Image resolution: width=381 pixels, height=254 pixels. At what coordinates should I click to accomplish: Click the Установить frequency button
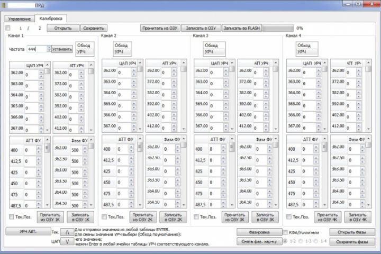pos(62,49)
